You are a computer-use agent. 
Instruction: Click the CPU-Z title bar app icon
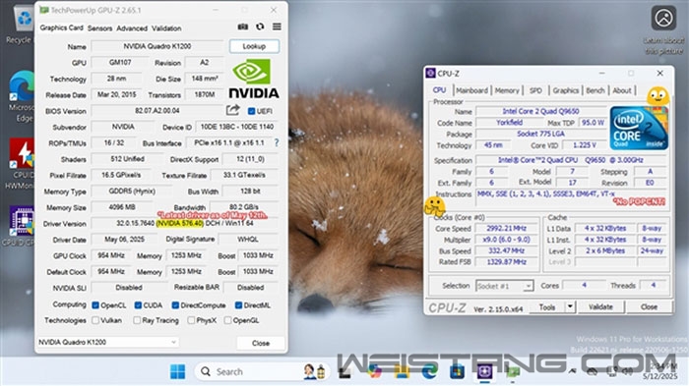(x=431, y=74)
